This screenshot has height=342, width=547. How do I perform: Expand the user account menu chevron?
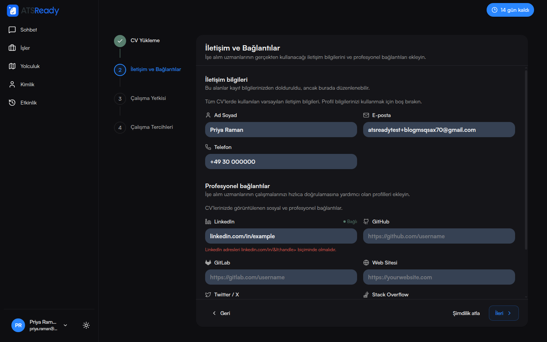[x=65, y=325]
